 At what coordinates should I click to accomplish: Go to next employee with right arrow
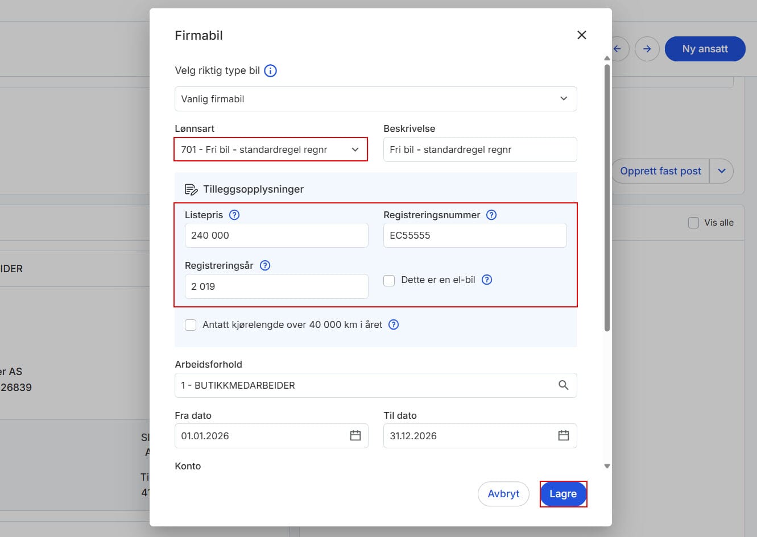pos(647,49)
